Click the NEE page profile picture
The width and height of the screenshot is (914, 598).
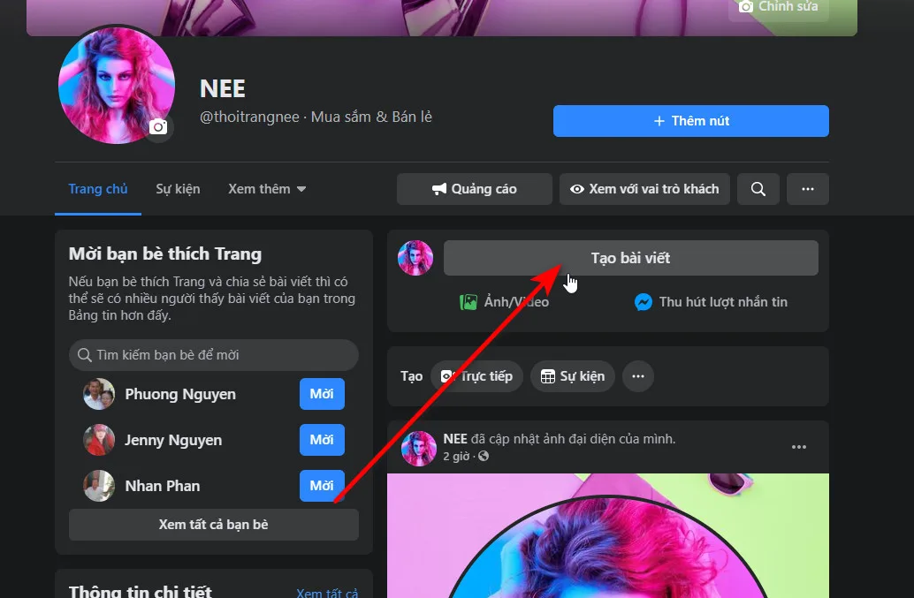[x=117, y=86]
